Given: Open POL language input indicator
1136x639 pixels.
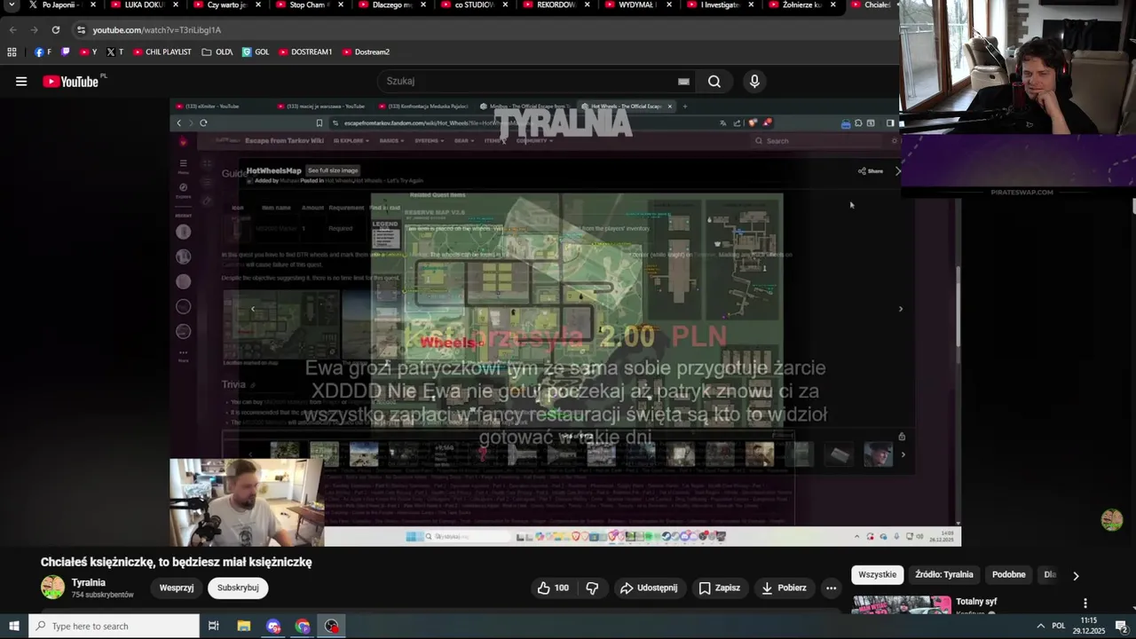Looking at the screenshot, I should tap(1059, 627).
